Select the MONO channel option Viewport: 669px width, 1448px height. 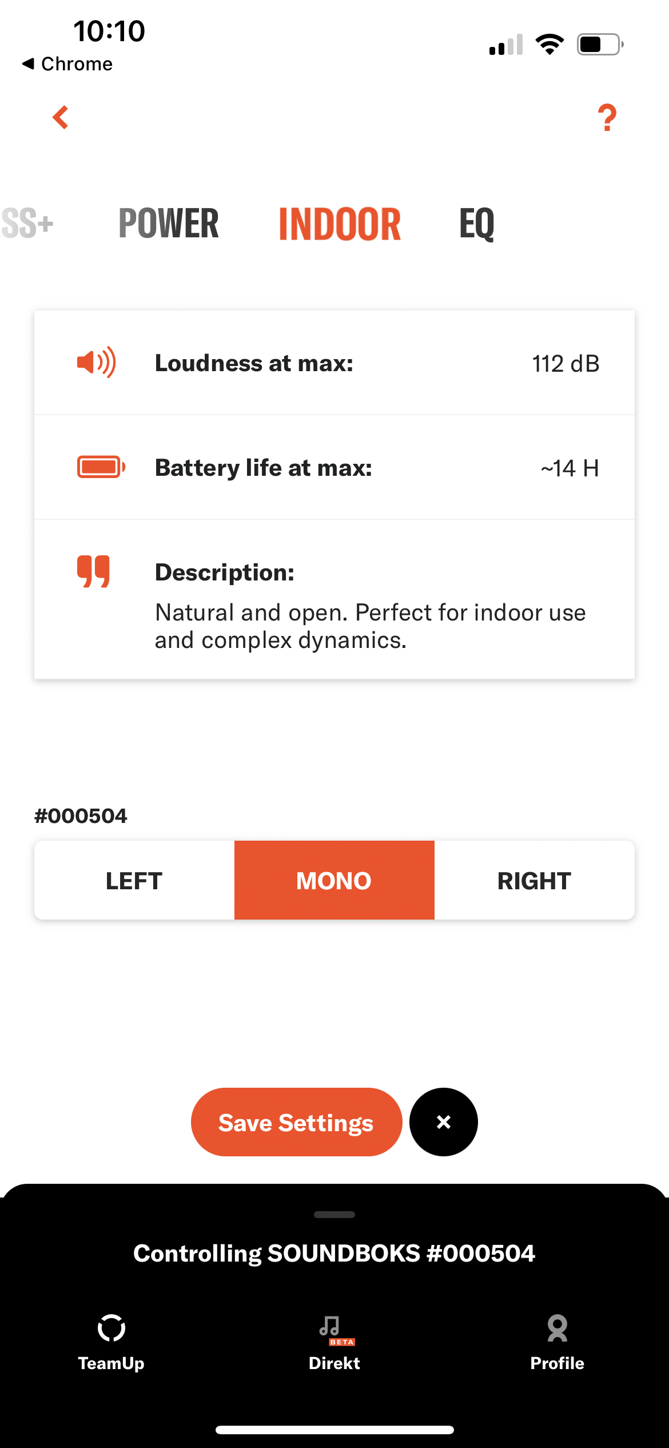pos(334,880)
